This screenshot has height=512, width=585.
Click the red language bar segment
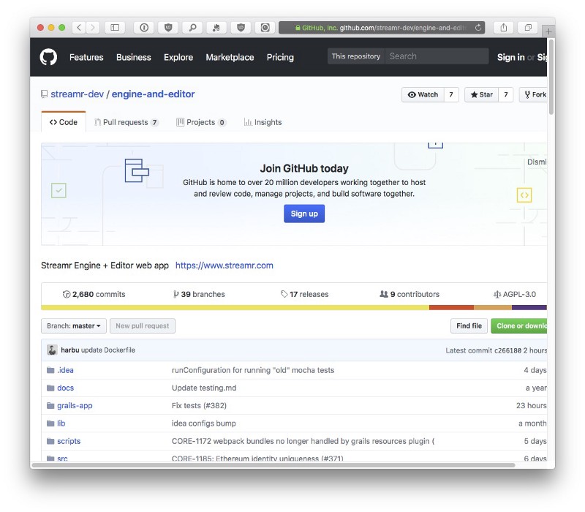pos(451,308)
